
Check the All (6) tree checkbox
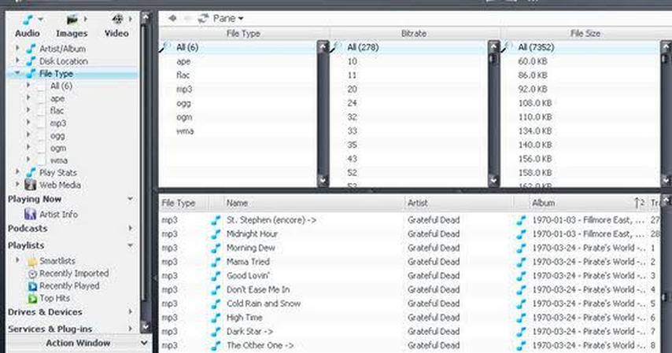[x=41, y=86]
